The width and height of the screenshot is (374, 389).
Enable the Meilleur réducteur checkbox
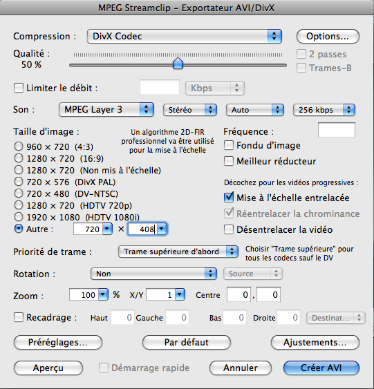point(229,161)
